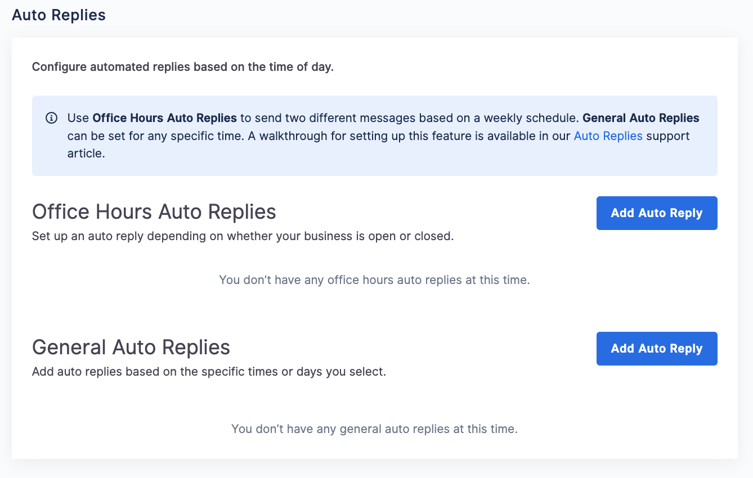Click the 'no office hours auto replies' message
The image size is (753, 478).
[x=374, y=279]
